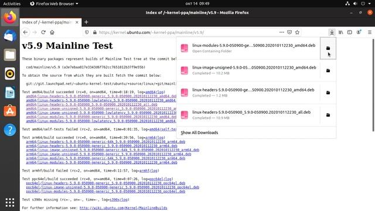
Task: Open the s390x/log link
Action: pos(118,199)
